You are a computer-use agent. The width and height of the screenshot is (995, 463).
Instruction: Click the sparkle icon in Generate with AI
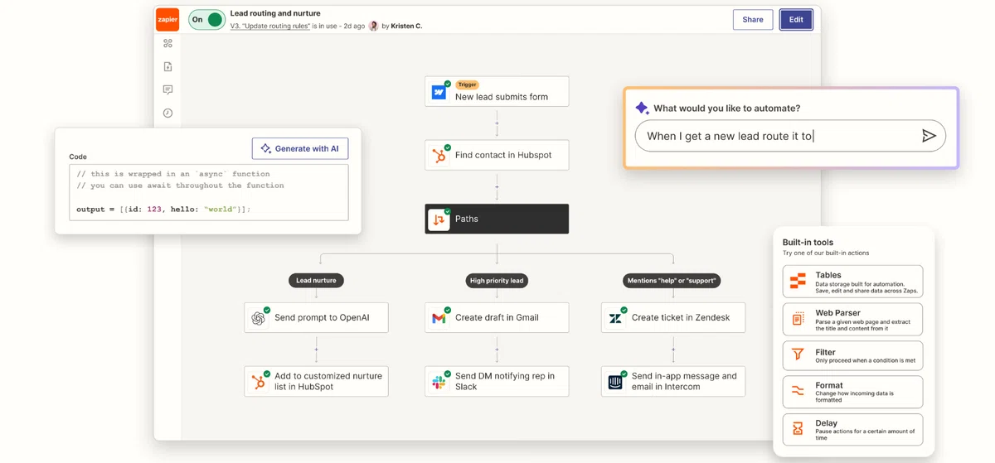[266, 148]
